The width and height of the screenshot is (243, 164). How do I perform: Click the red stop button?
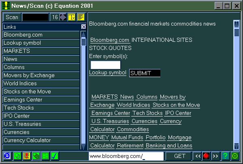[x=206, y=156]
